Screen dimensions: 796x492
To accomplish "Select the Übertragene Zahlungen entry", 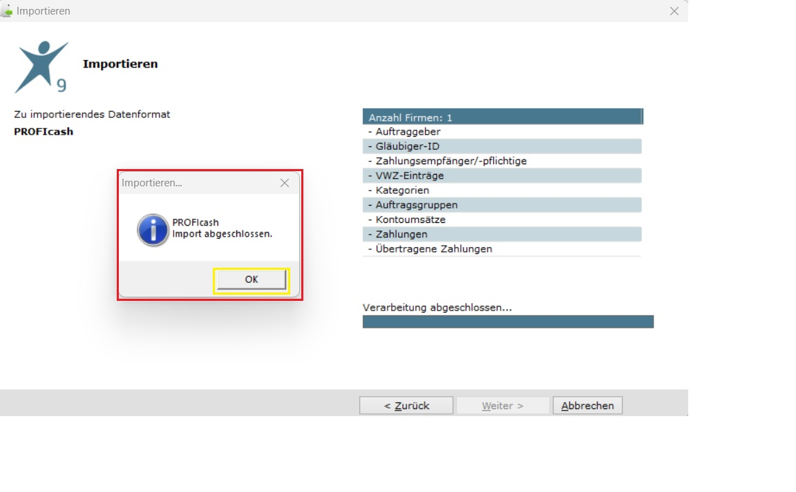I will [502, 249].
